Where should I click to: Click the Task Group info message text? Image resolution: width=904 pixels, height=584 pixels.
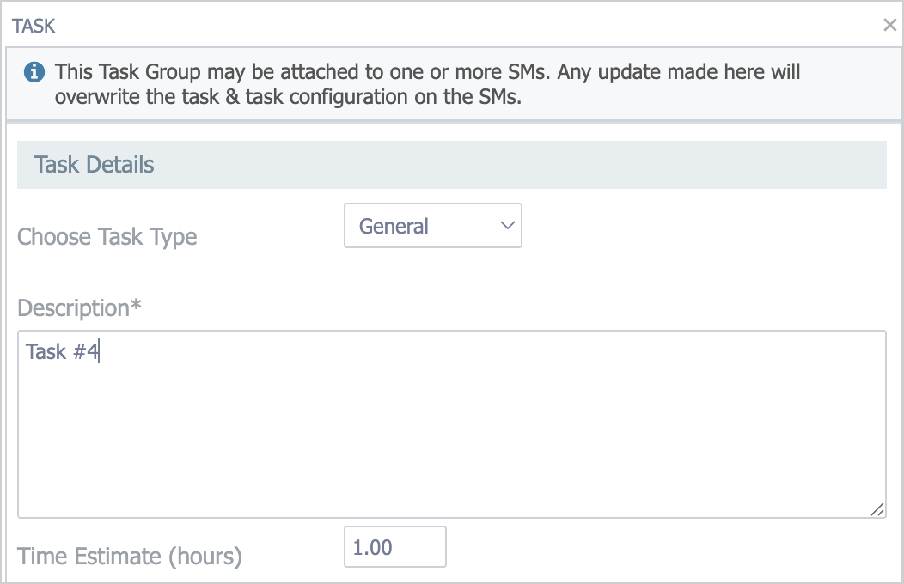pyautogui.click(x=427, y=72)
